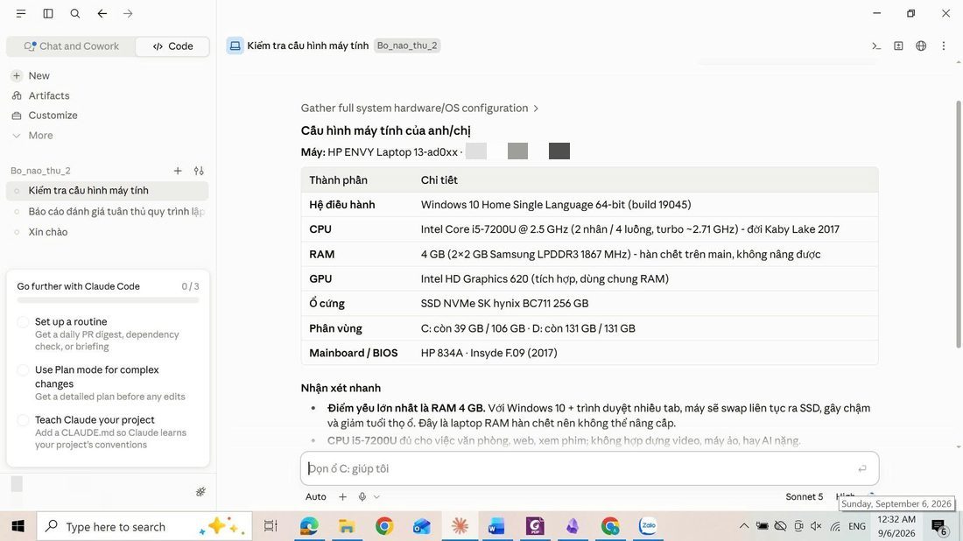Click the Windows search box
This screenshot has height=541, width=963.
pos(144,526)
